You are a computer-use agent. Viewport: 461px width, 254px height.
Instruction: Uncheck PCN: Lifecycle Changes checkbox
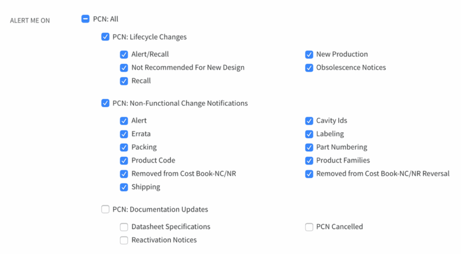[105, 37]
